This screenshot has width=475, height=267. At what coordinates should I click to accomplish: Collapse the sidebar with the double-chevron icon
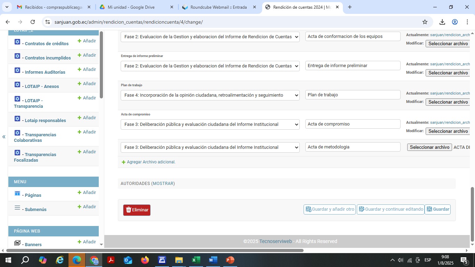point(4,137)
